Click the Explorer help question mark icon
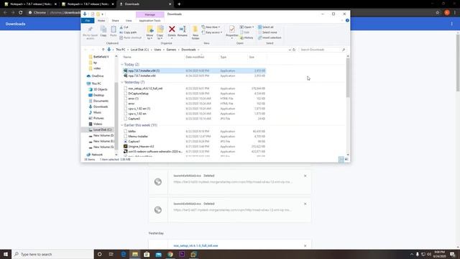 coord(347,21)
